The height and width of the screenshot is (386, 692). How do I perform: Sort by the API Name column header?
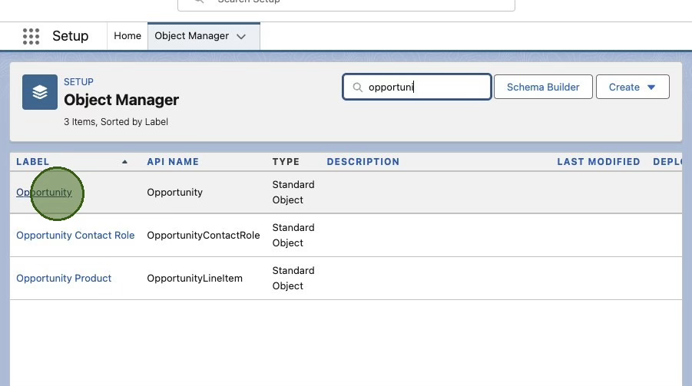coord(173,162)
